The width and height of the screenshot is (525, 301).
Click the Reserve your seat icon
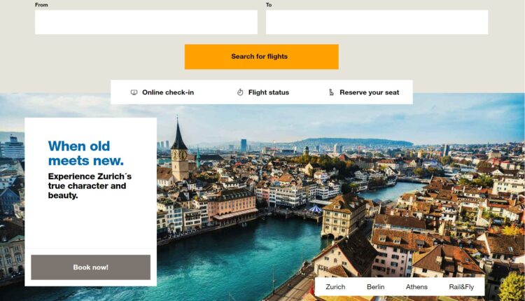(331, 92)
